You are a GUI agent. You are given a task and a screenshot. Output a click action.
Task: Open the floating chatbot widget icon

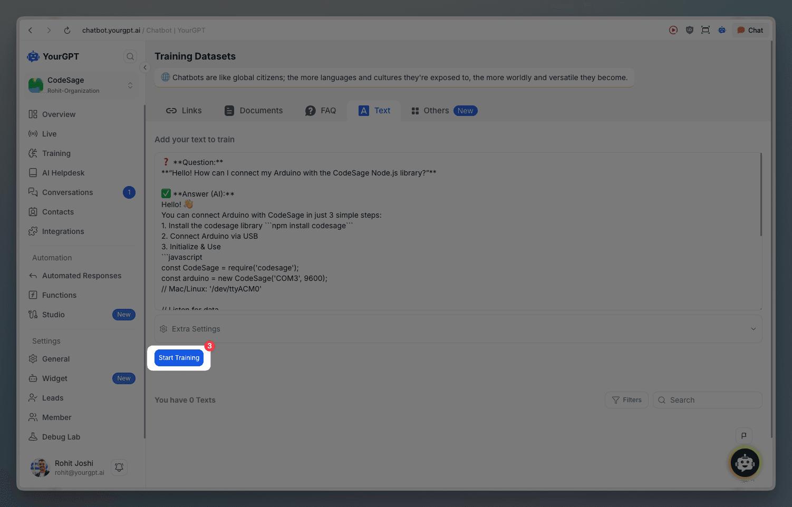tap(745, 463)
